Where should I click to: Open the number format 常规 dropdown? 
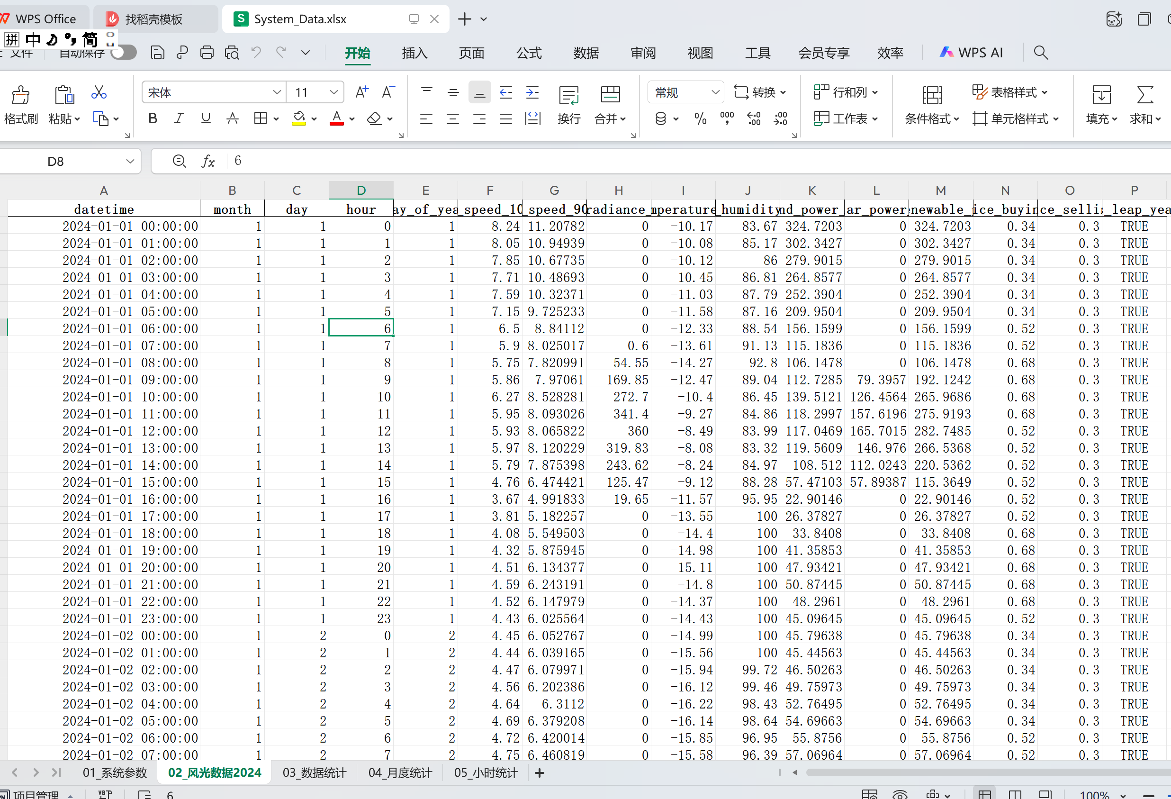coord(715,92)
